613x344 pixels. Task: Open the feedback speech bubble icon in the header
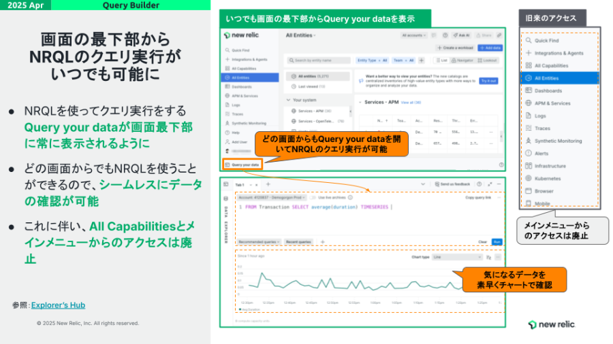click(x=434, y=35)
